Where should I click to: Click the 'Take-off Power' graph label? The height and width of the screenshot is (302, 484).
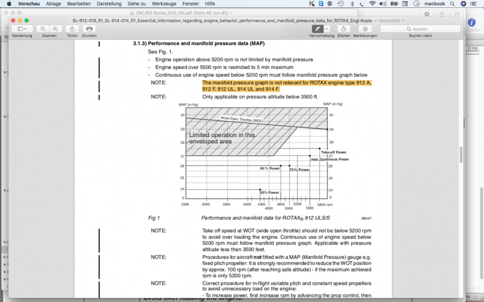coord(334,152)
